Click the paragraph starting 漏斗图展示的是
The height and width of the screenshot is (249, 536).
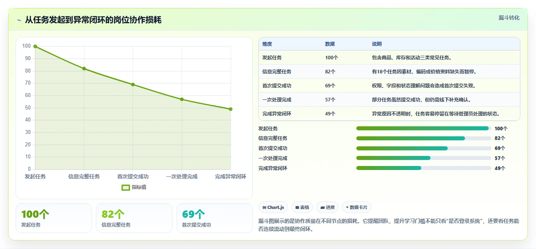point(389,225)
